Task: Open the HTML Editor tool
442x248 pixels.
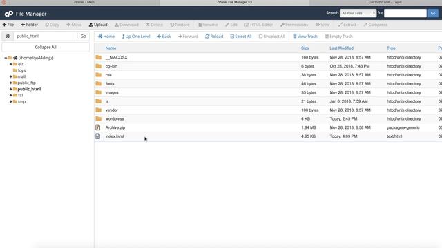Action: (x=259, y=25)
